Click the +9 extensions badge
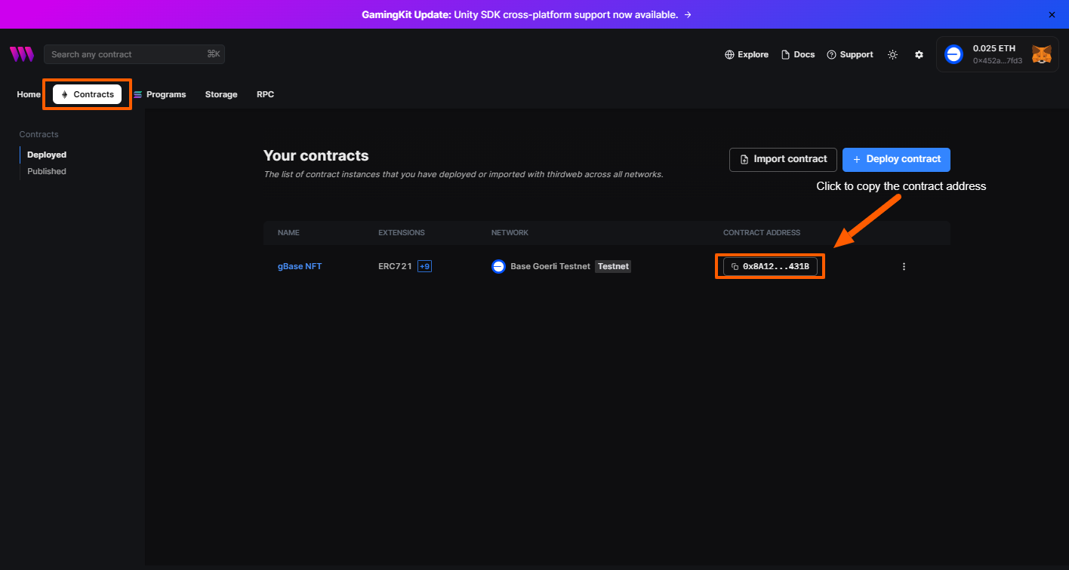 [424, 266]
